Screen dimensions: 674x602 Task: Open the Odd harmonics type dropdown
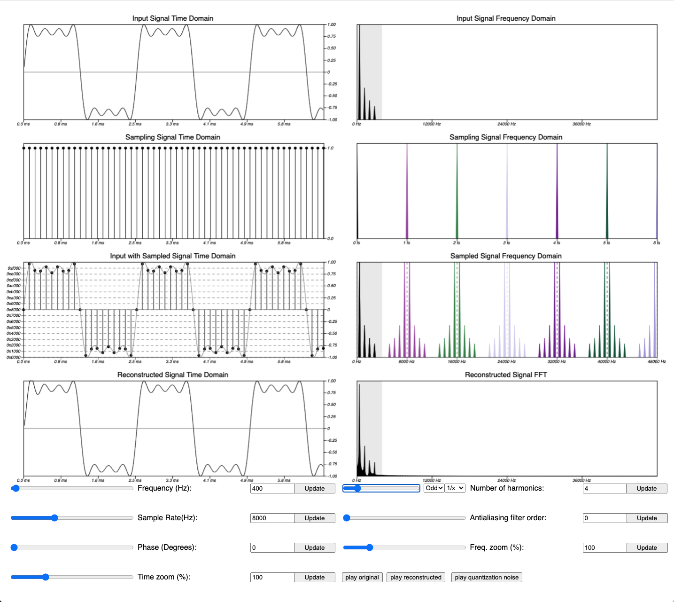434,488
